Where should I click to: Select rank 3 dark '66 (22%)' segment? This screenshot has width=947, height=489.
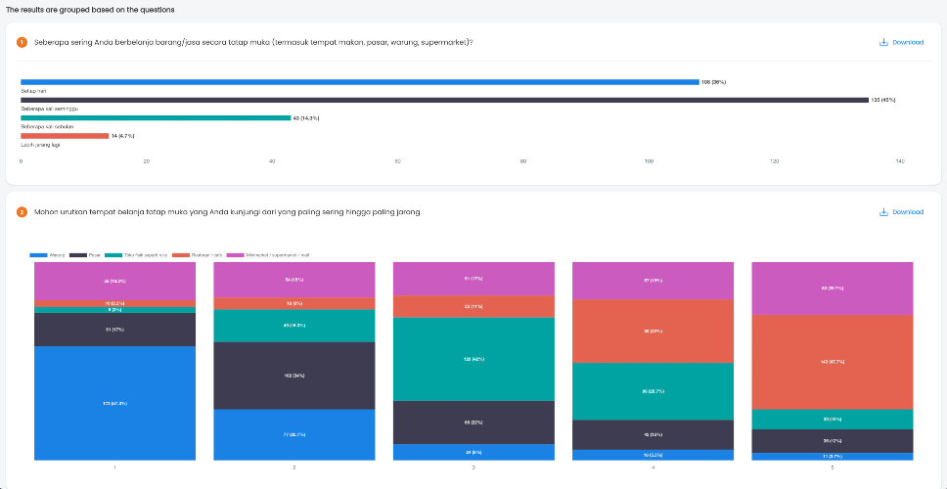point(473,422)
